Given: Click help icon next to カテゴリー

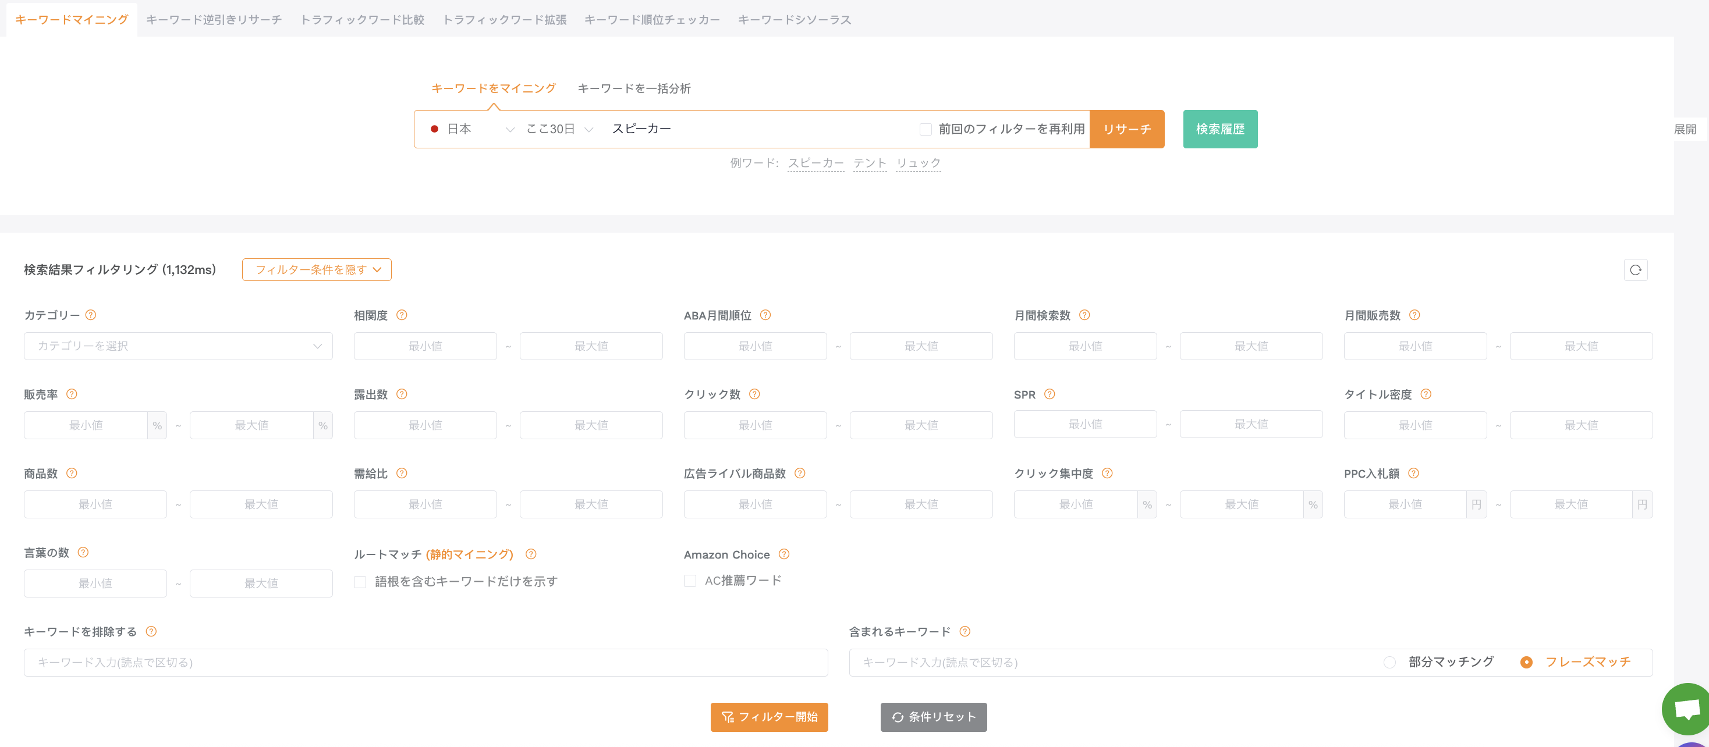Looking at the screenshot, I should [x=91, y=315].
